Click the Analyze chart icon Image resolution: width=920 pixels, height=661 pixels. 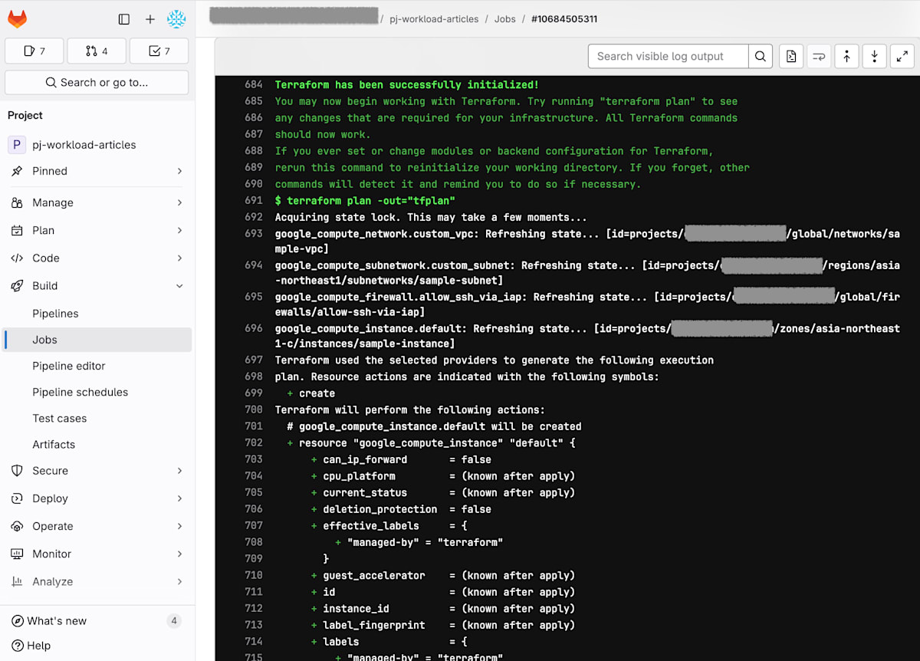coord(17,581)
